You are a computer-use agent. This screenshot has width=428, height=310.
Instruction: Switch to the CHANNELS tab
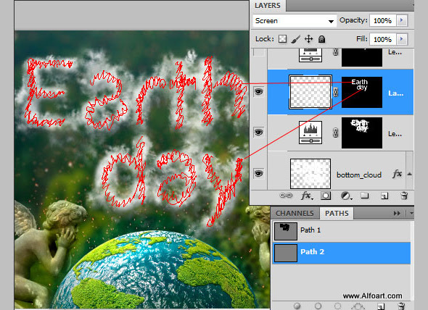click(295, 213)
